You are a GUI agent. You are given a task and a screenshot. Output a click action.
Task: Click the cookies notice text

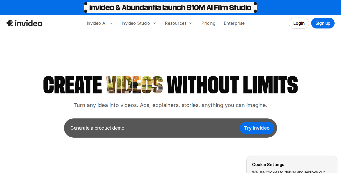(288, 172)
